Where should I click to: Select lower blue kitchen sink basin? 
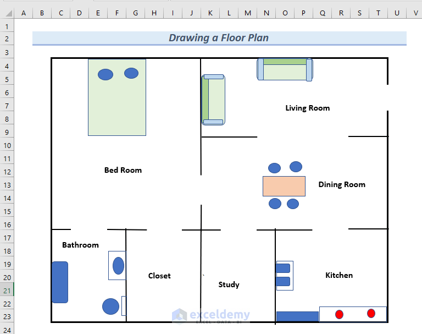[x=283, y=281]
